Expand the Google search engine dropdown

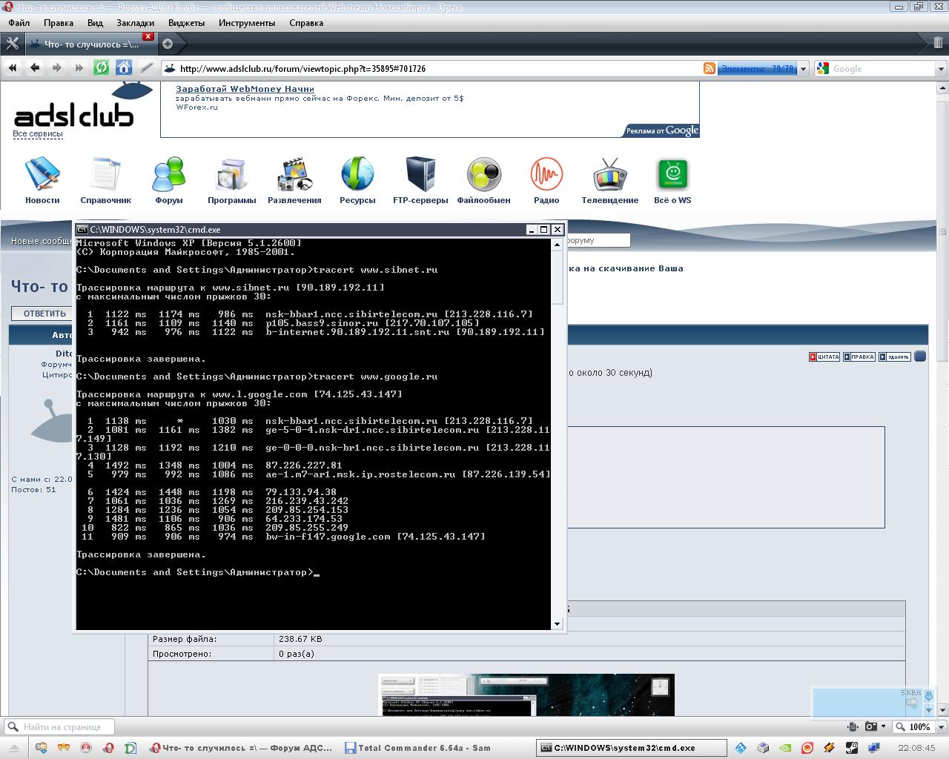click(822, 69)
